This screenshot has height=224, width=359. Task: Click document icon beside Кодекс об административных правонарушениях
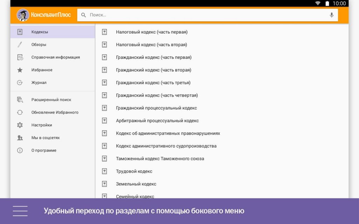point(104,133)
